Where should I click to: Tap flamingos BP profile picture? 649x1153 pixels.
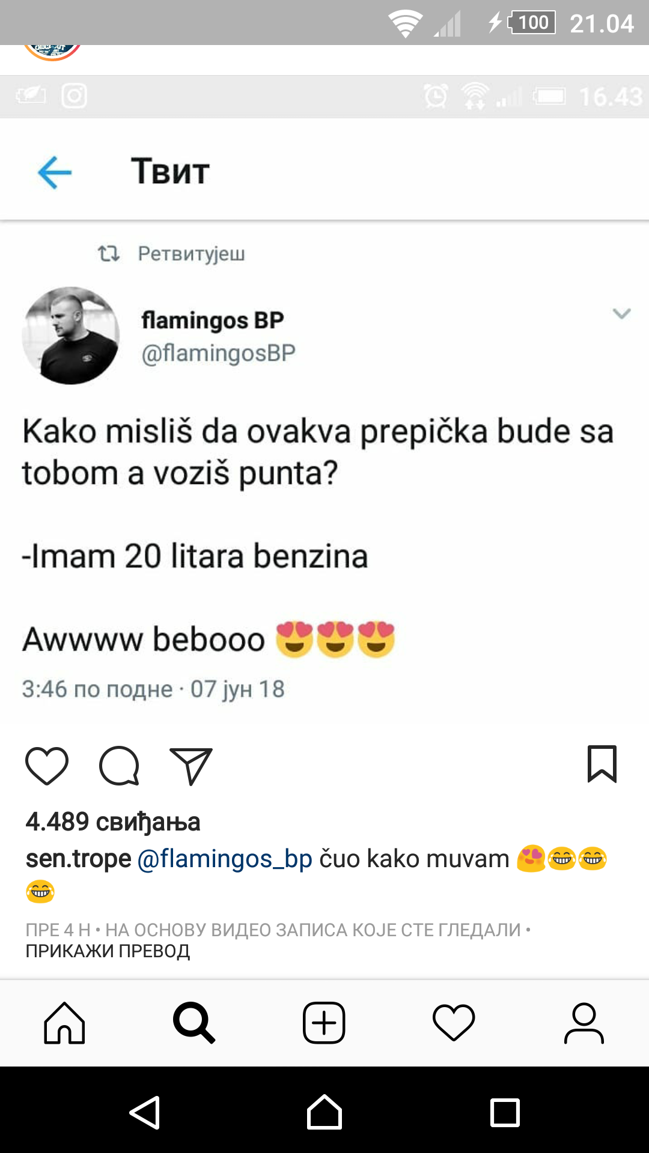click(x=71, y=335)
